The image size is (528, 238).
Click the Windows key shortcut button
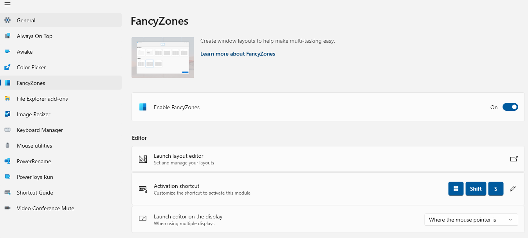click(456, 189)
